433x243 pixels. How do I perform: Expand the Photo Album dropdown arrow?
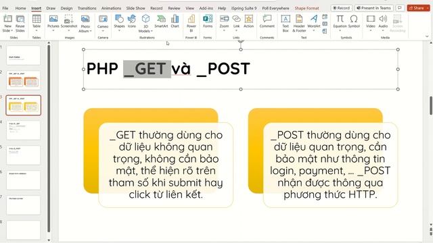tap(91, 31)
